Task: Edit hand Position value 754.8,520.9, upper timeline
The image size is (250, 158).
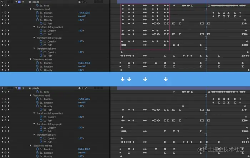Action: click(x=84, y=13)
